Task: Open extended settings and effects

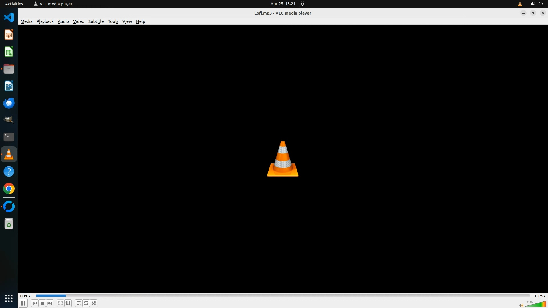Action: tap(68, 303)
